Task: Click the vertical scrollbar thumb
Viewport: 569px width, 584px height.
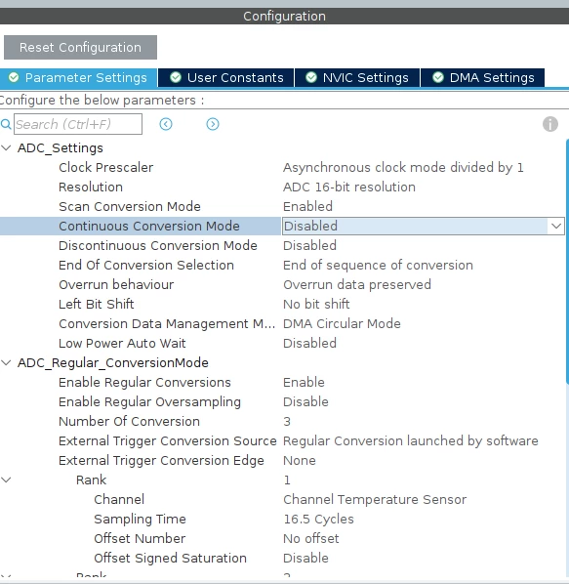Action: click(567, 261)
